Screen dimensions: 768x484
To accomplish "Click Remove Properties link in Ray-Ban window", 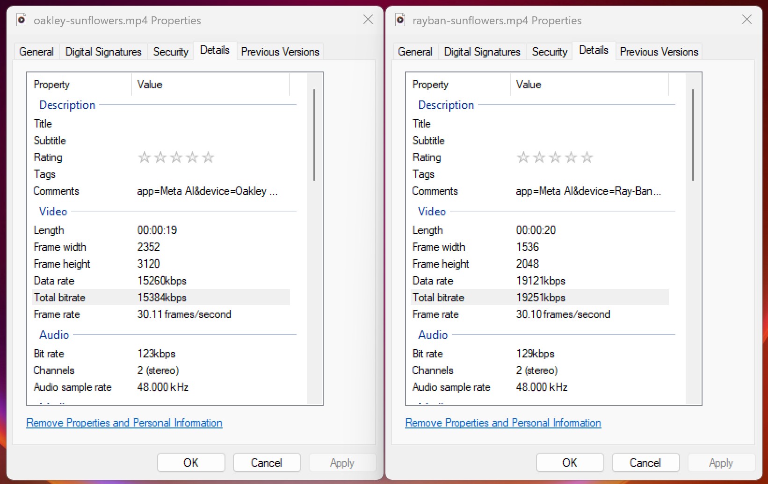I will [503, 423].
